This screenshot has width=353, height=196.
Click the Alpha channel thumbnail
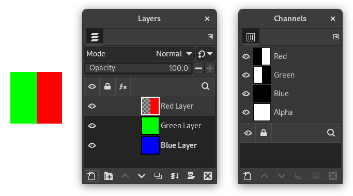262,112
